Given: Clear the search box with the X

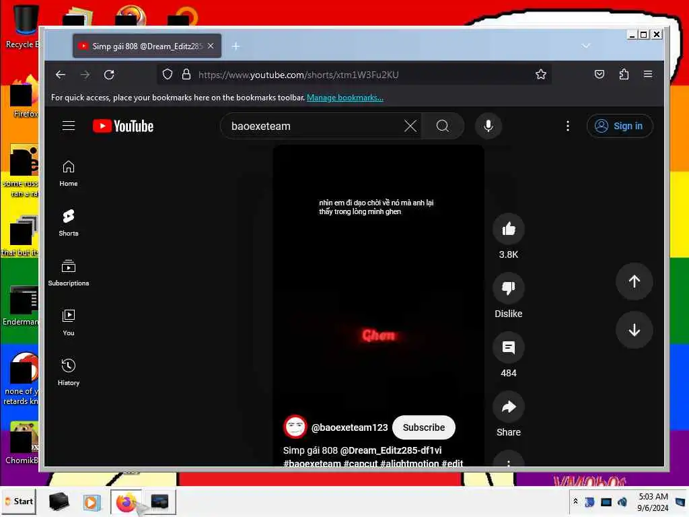Looking at the screenshot, I should (410, 126).
